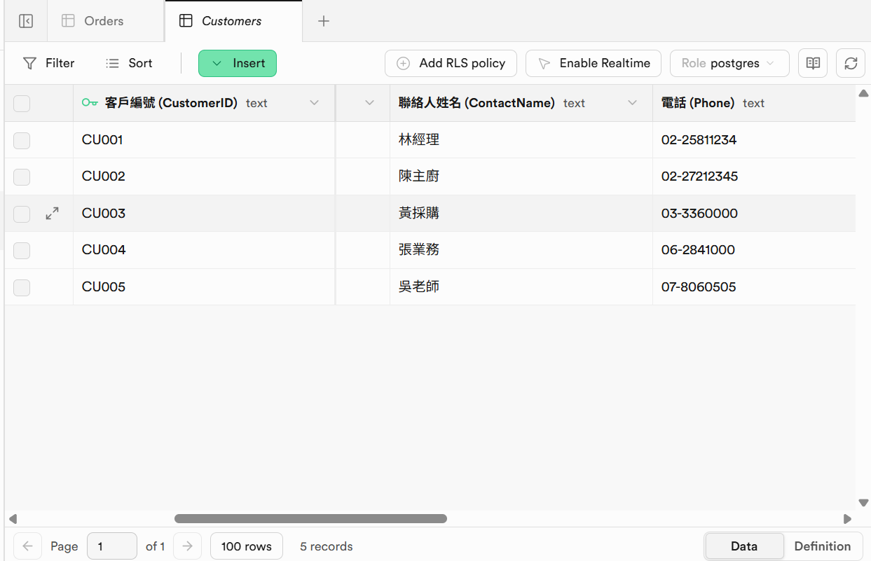This screenshot has height=561, width=871.
Task: Click the refresh table icon
Action: point(851,63)
